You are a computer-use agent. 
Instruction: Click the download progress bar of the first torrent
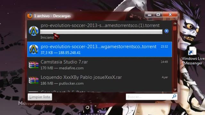tap(101, 32)
